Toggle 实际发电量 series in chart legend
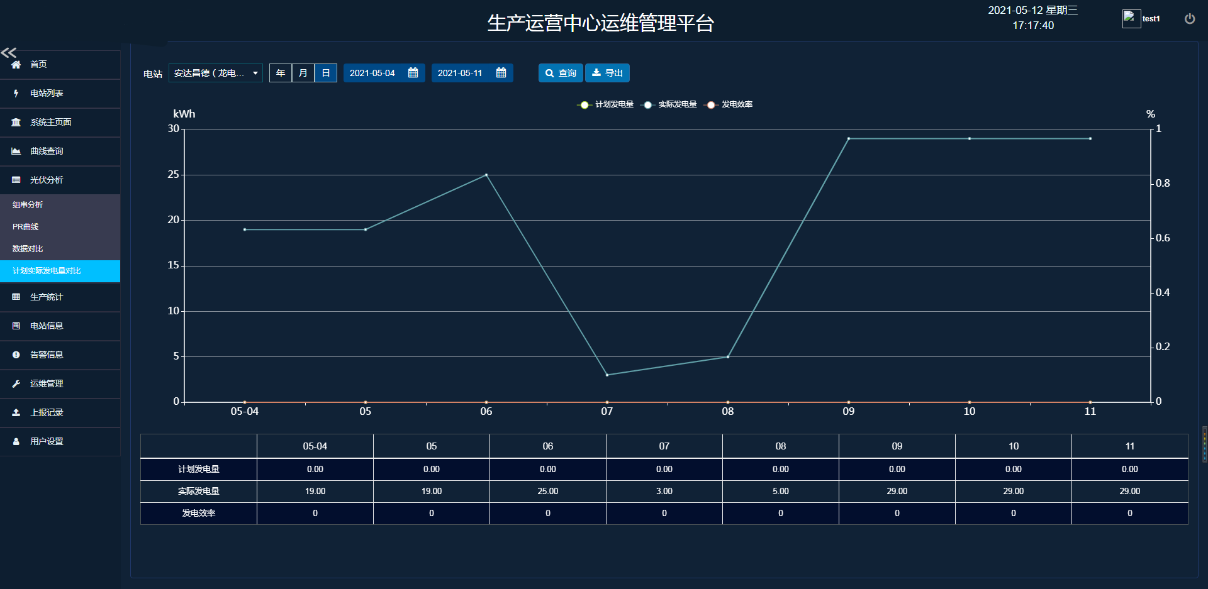 tap(669, 104)
